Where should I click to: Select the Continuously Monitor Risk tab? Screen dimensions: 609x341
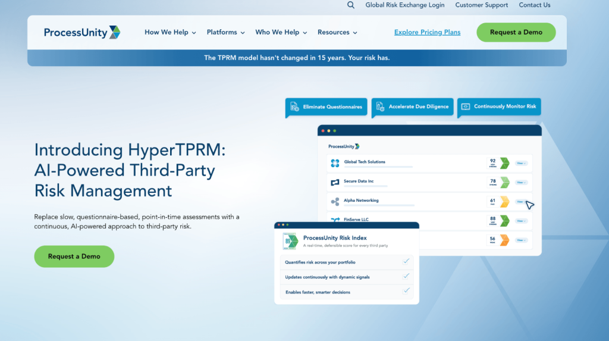tap(499, 107)
